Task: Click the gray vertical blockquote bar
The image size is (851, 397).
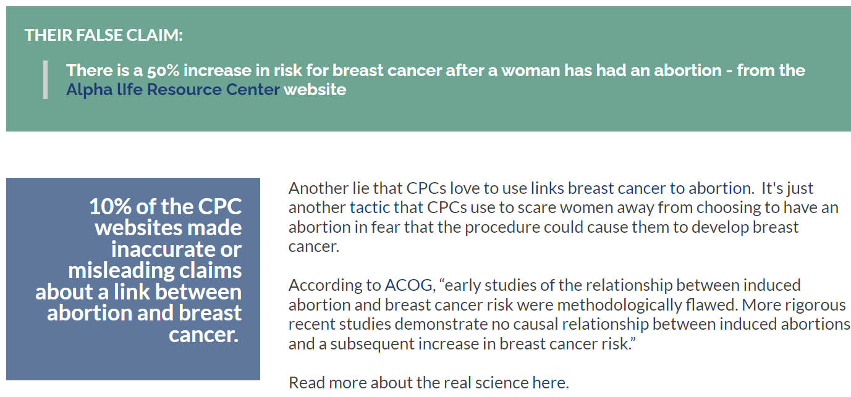Action: click(45, 80)
